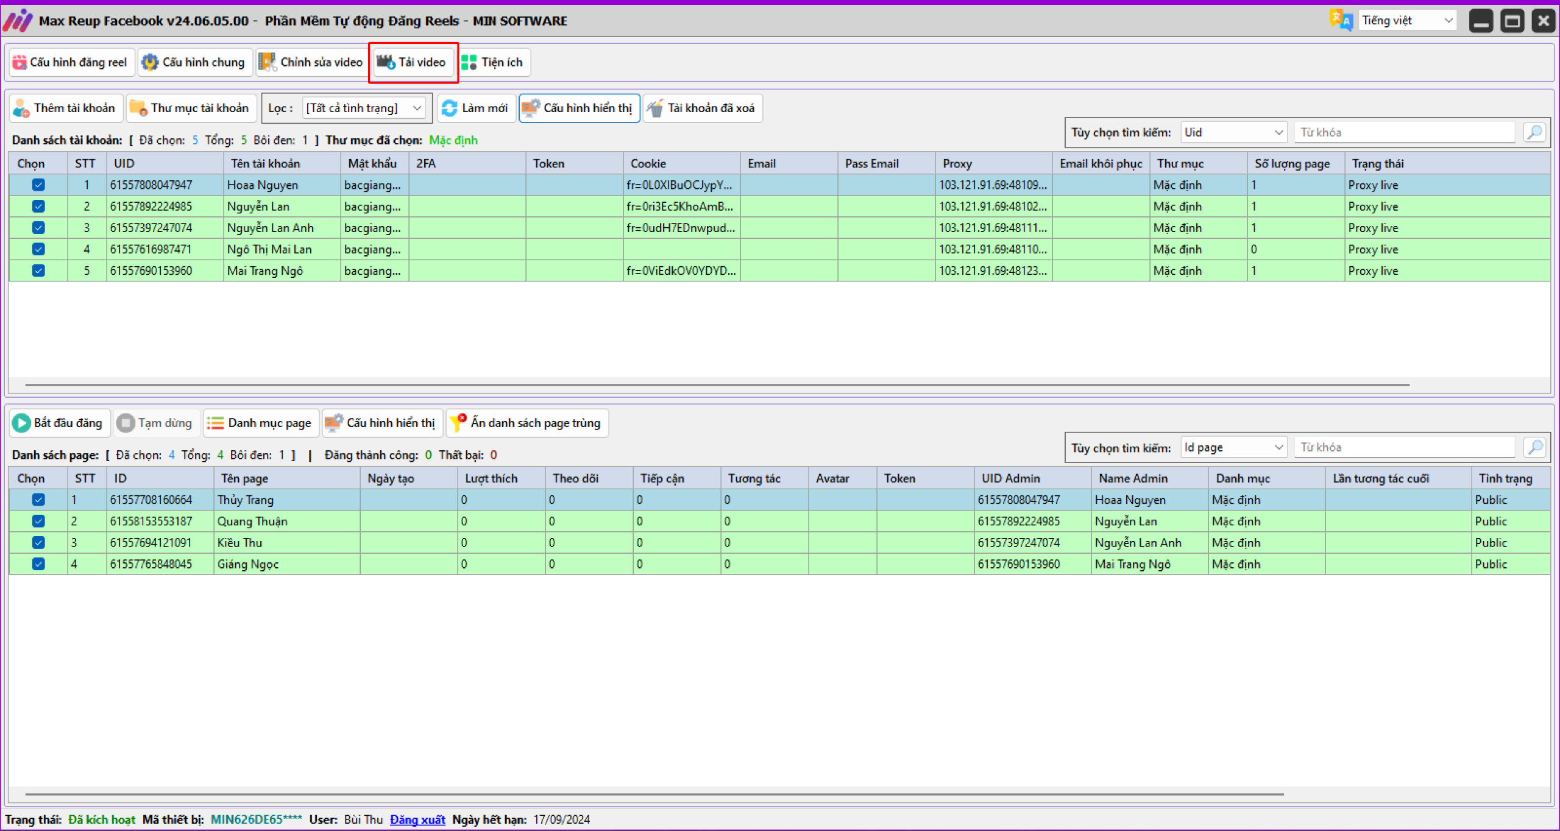Click the Danh mục page button
This screenshot has height=831, width=1560.
click(x=261, y=423)
